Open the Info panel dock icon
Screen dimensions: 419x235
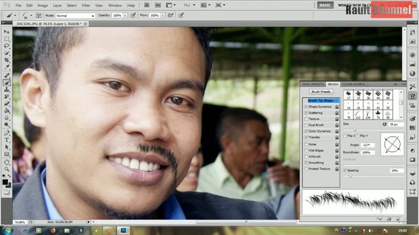point(412,73)
